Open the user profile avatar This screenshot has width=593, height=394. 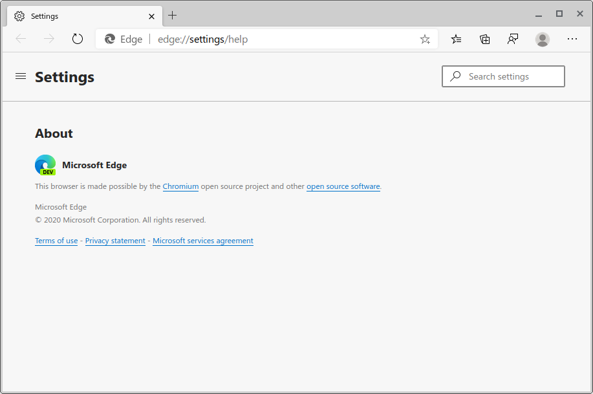(543, 39)
